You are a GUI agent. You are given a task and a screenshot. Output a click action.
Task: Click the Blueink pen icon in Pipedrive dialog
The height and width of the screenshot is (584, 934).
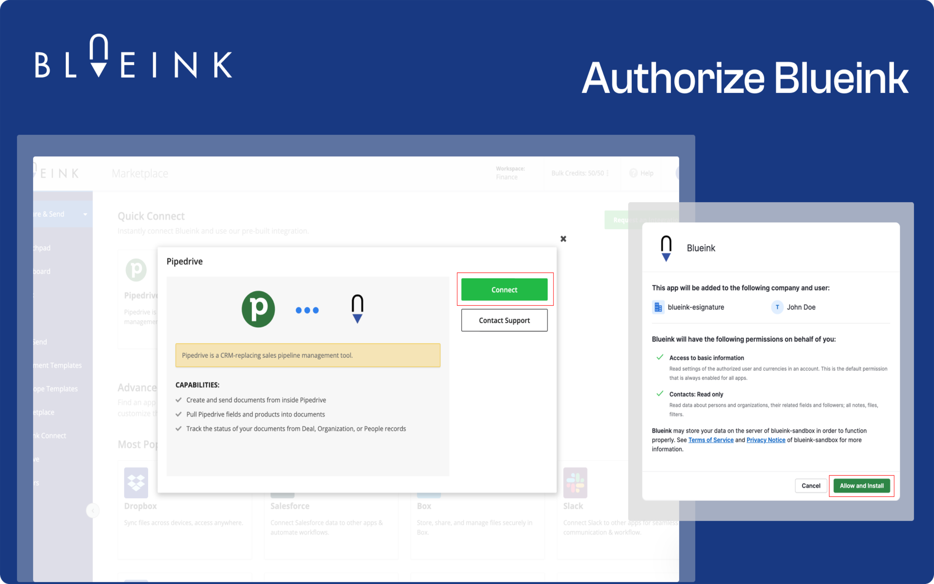(x=358, y=309)
